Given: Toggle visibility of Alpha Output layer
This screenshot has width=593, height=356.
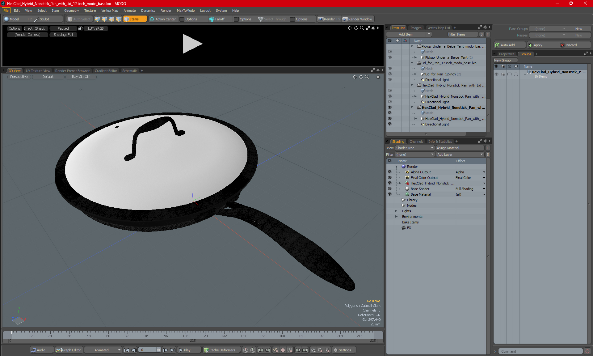Looking at the screenshot, I should 389,172.
